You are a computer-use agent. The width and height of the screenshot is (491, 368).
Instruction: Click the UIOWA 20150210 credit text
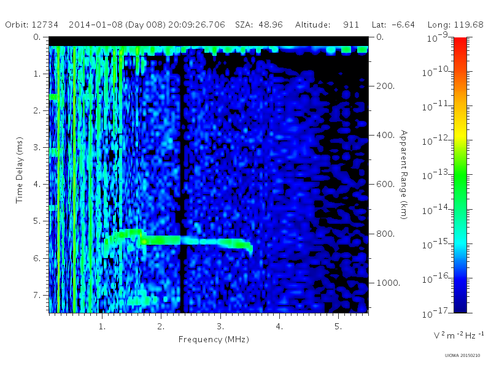[x=462, y=356]
